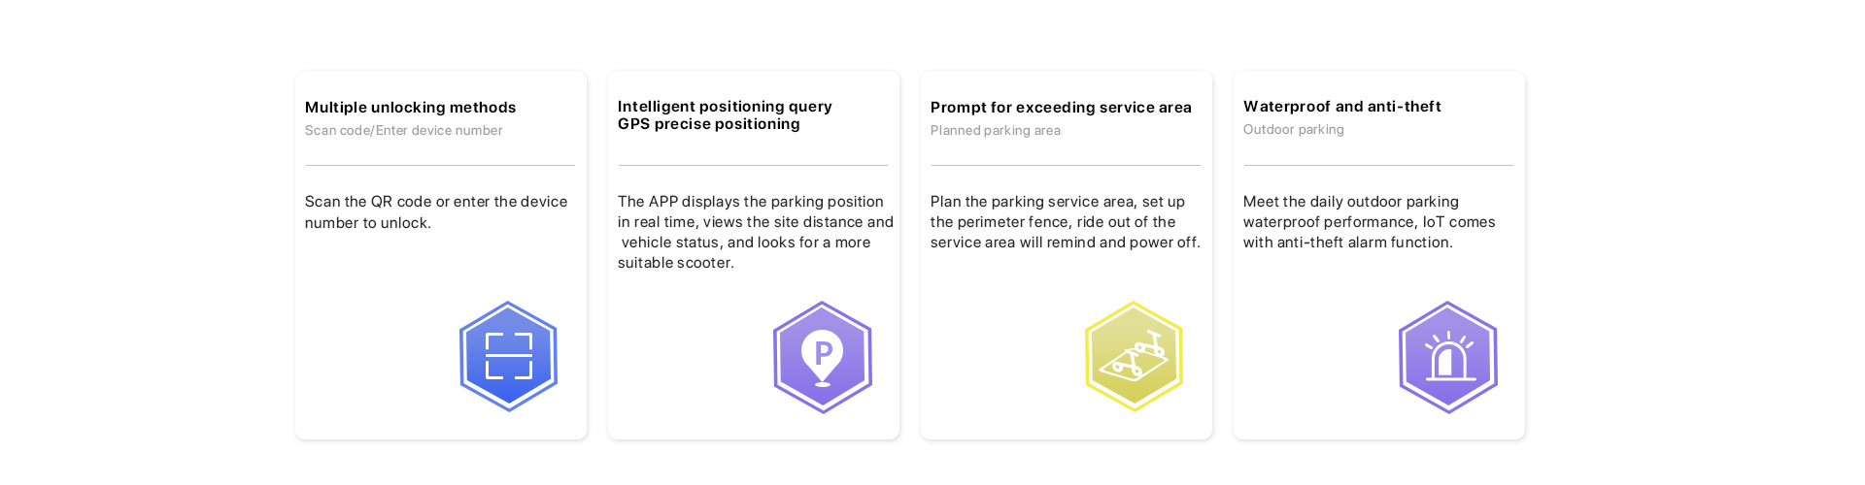Click the Prompt for exceeding service area title
Image resolution: width=1865 pixels, height=485 pixels.
pos(1061,108)
